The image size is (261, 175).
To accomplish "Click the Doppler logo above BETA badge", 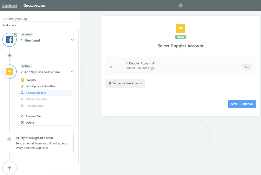I will (180, 28).
